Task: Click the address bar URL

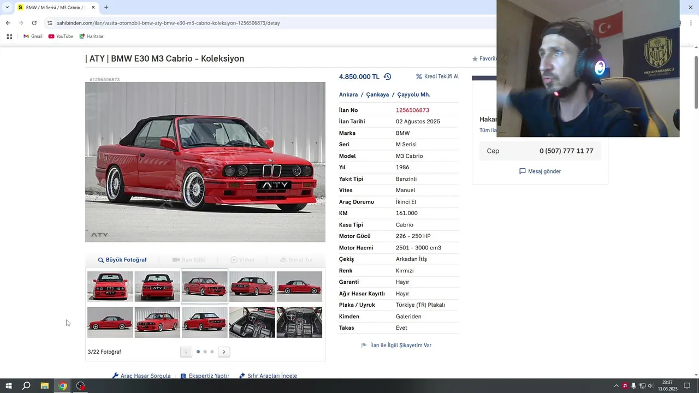Action: point(168,23)
